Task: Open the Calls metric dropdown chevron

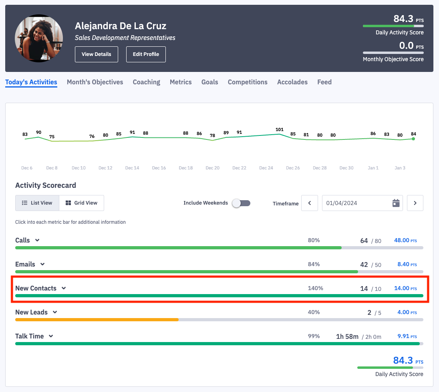Action: [36, 240]
